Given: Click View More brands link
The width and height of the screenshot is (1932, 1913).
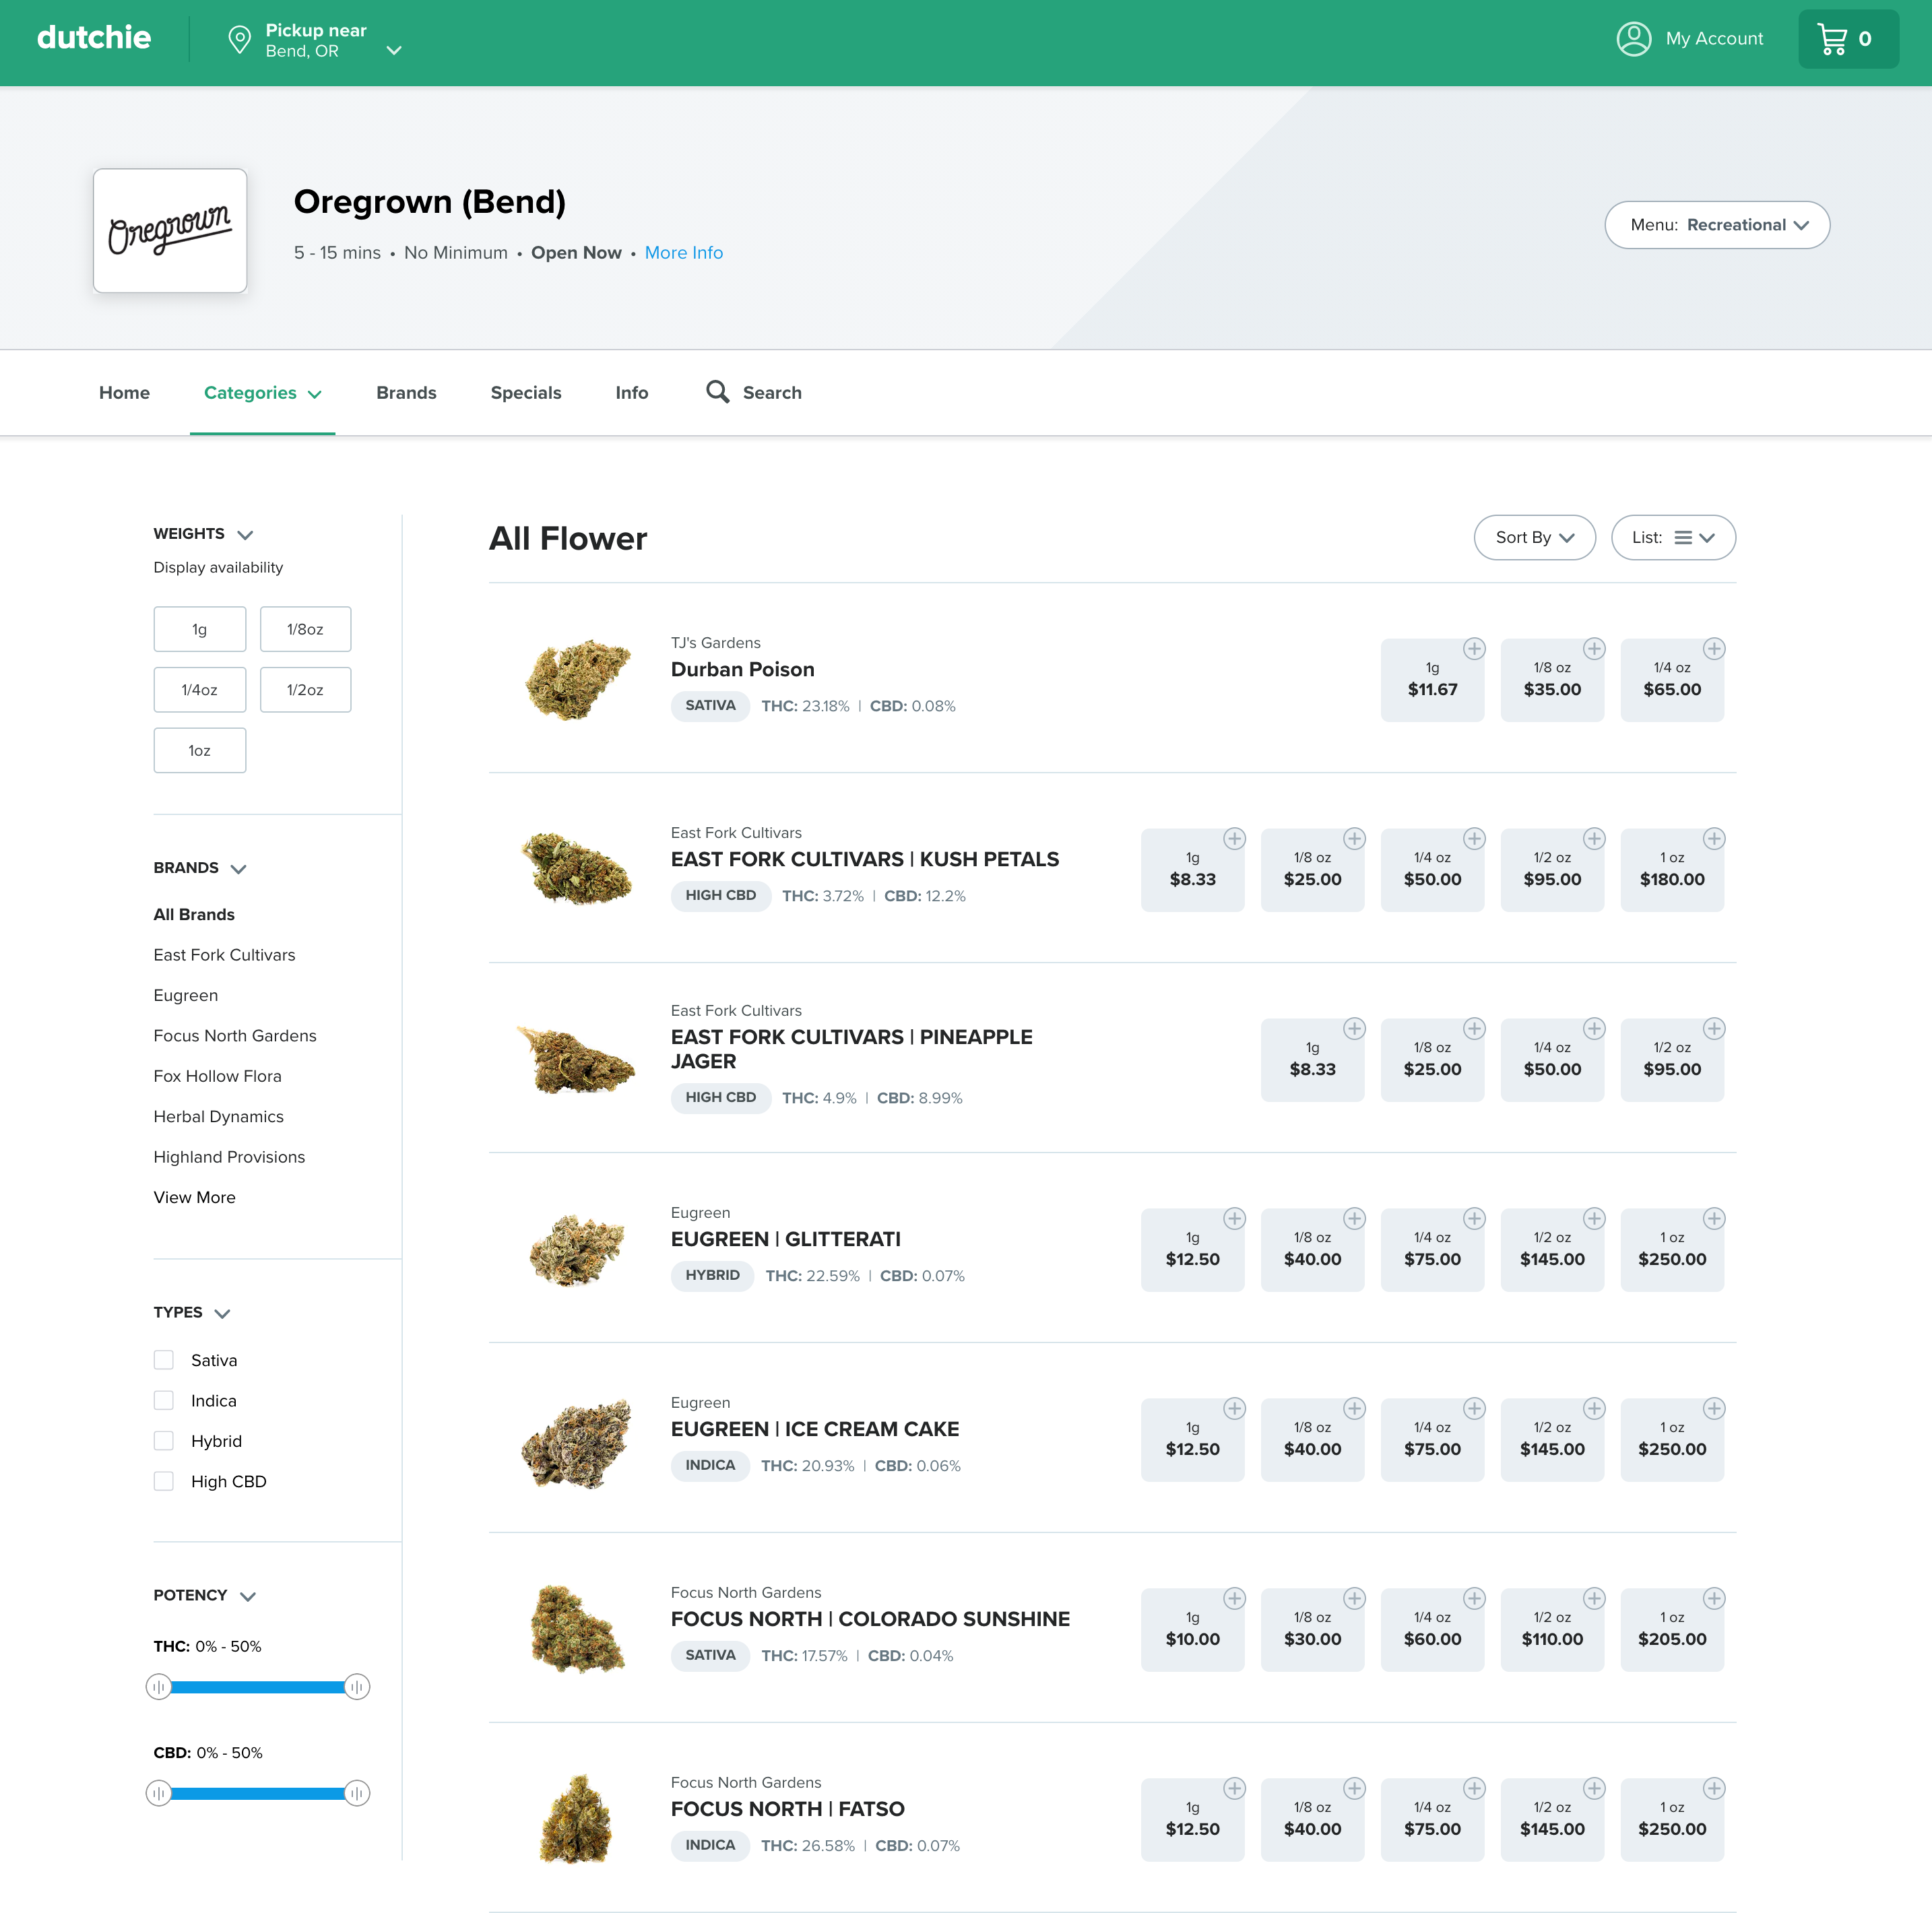Looking at the screenshot, I should [x=194, y=1197].
